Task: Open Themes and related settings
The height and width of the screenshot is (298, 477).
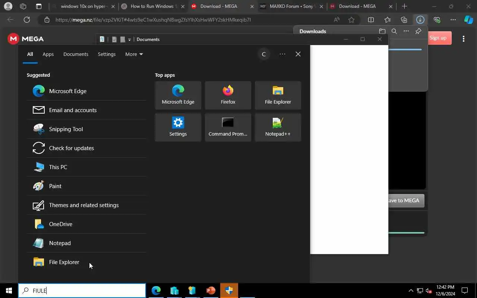Action: pyautogui.click(x=86, y=205)
